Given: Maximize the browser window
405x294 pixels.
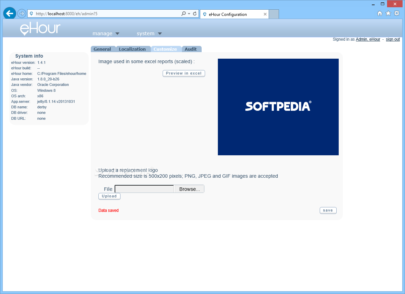Looking at the screenshot, I should point(383,4).
